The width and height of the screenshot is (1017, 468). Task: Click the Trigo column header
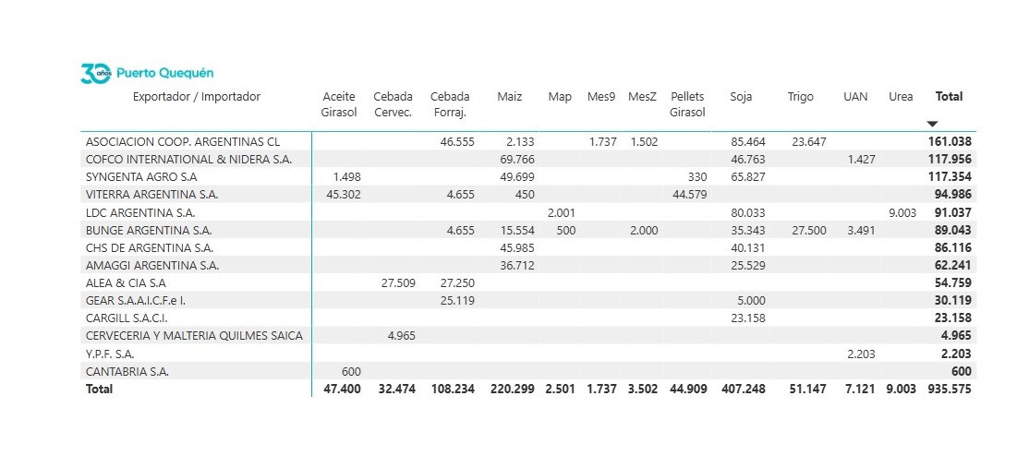(800, 97)
